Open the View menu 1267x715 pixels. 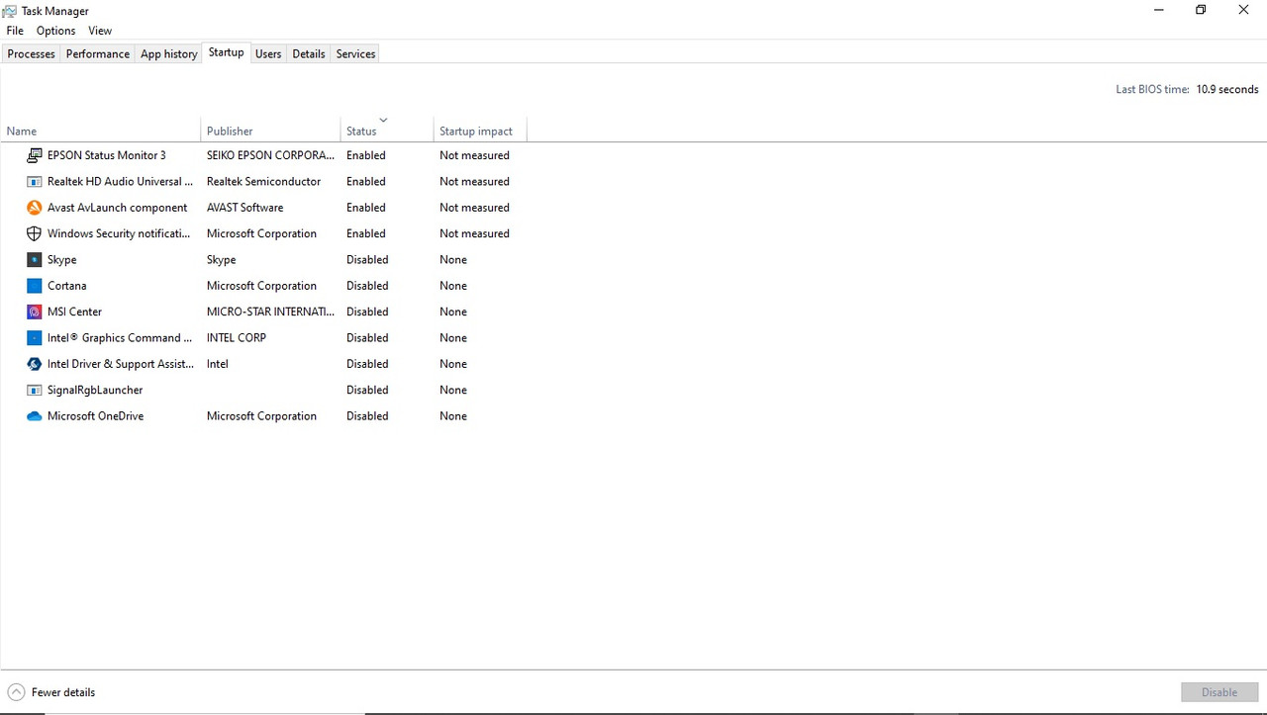tap(100, 31)
